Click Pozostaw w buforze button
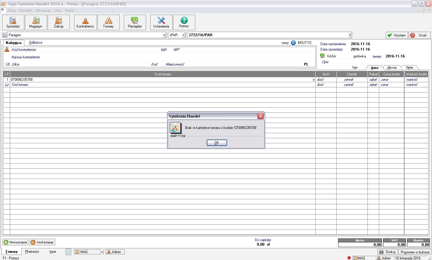Image resolution: width=432 pixels, height=260 pixels. click(415, 252)
